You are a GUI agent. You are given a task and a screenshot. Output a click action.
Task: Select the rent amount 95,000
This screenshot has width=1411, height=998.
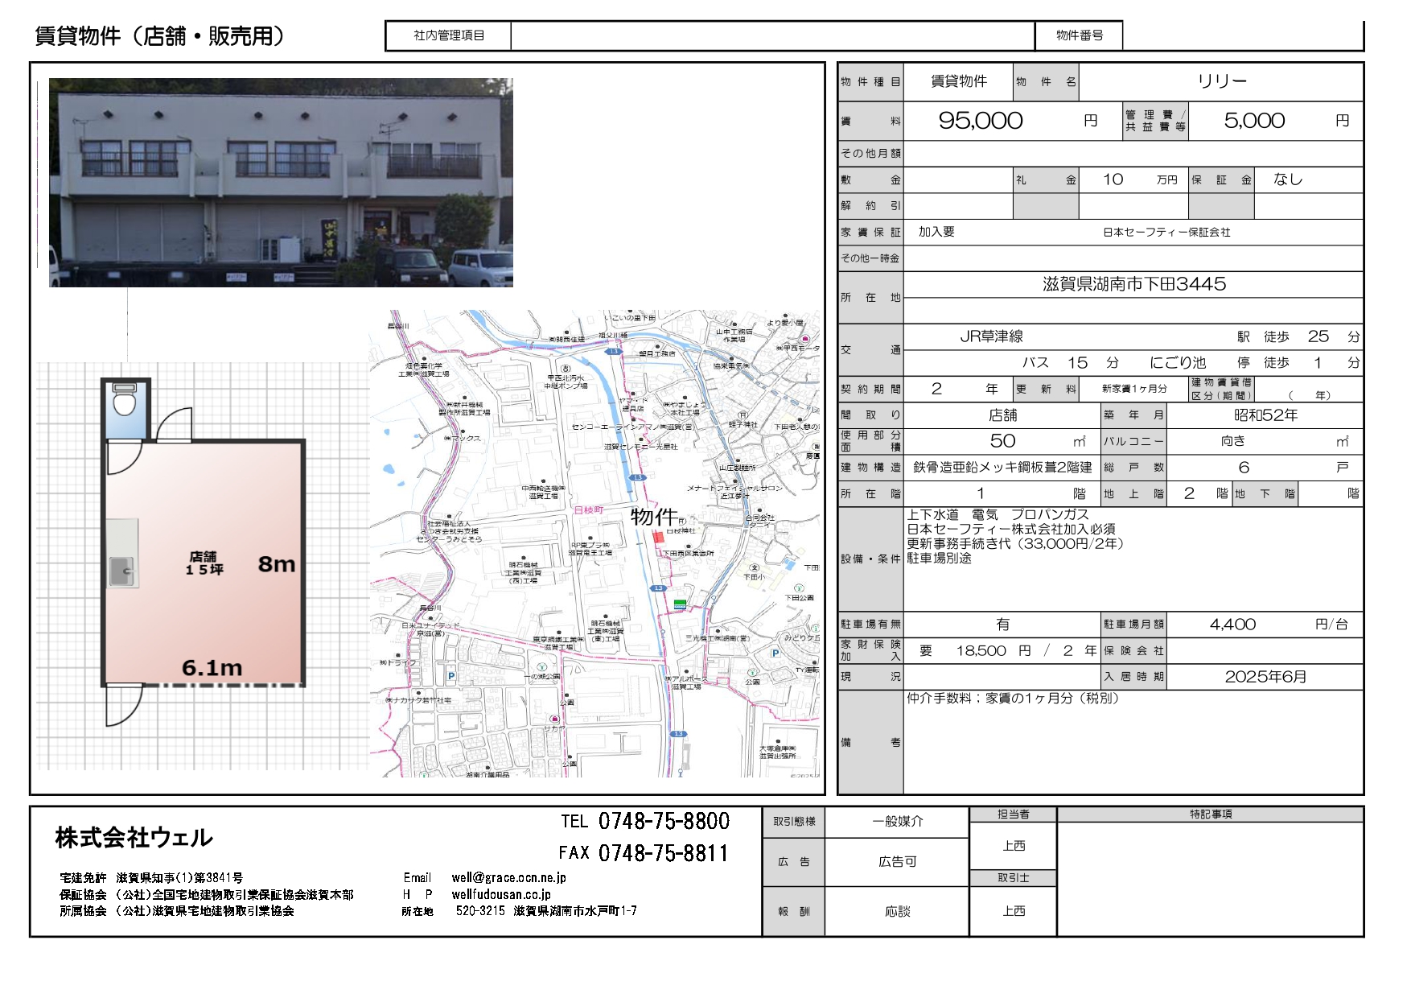(x=980, y=121)
